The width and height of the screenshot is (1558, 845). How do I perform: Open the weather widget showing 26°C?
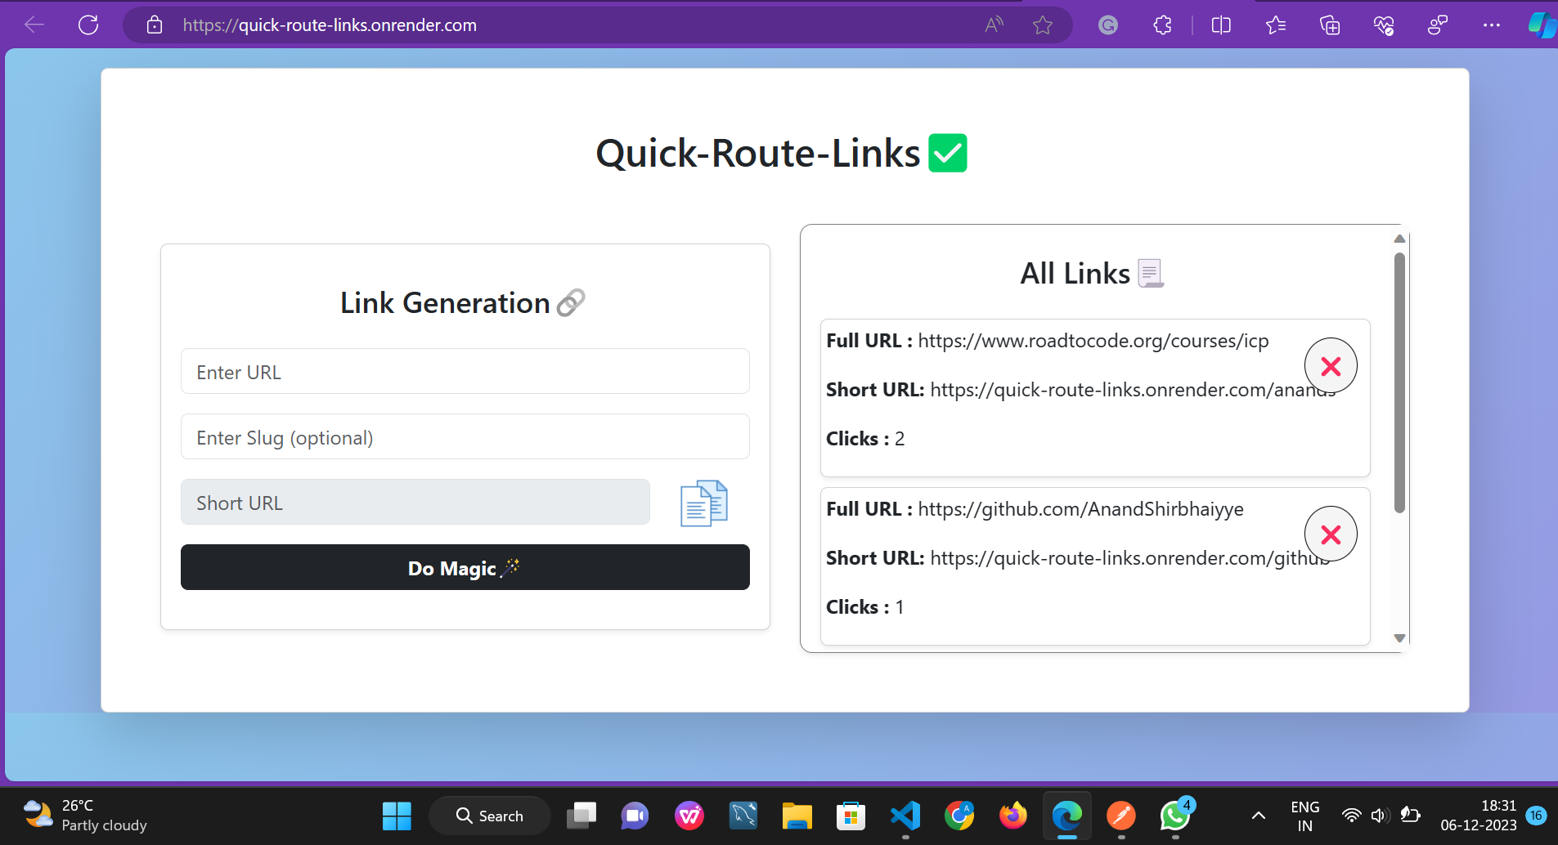(x=85, y=816)
